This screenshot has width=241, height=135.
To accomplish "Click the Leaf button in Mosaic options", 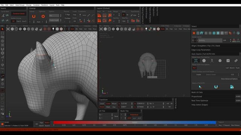I will tap(227, 68).
